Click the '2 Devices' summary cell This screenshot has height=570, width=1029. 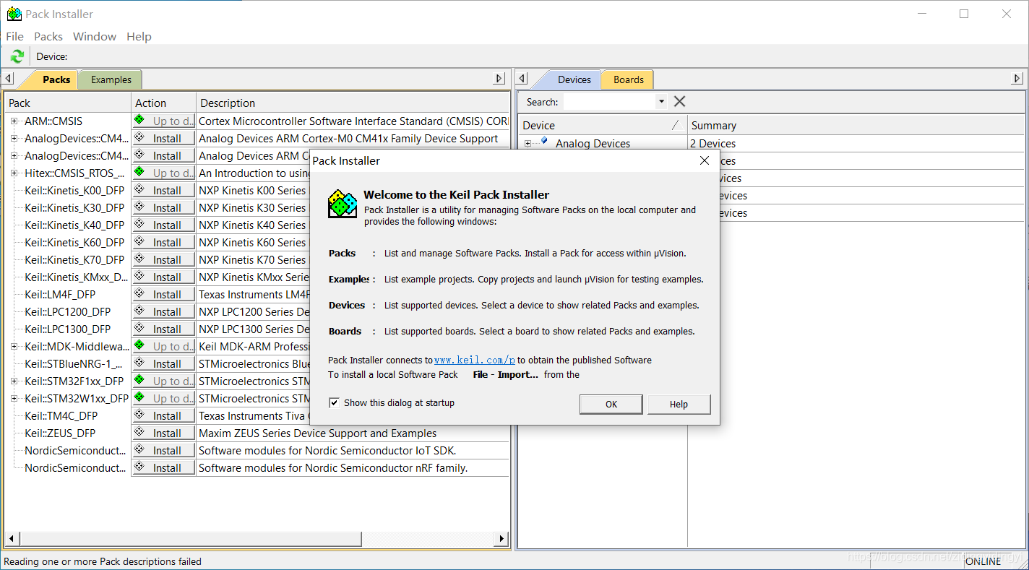[712, 143]
